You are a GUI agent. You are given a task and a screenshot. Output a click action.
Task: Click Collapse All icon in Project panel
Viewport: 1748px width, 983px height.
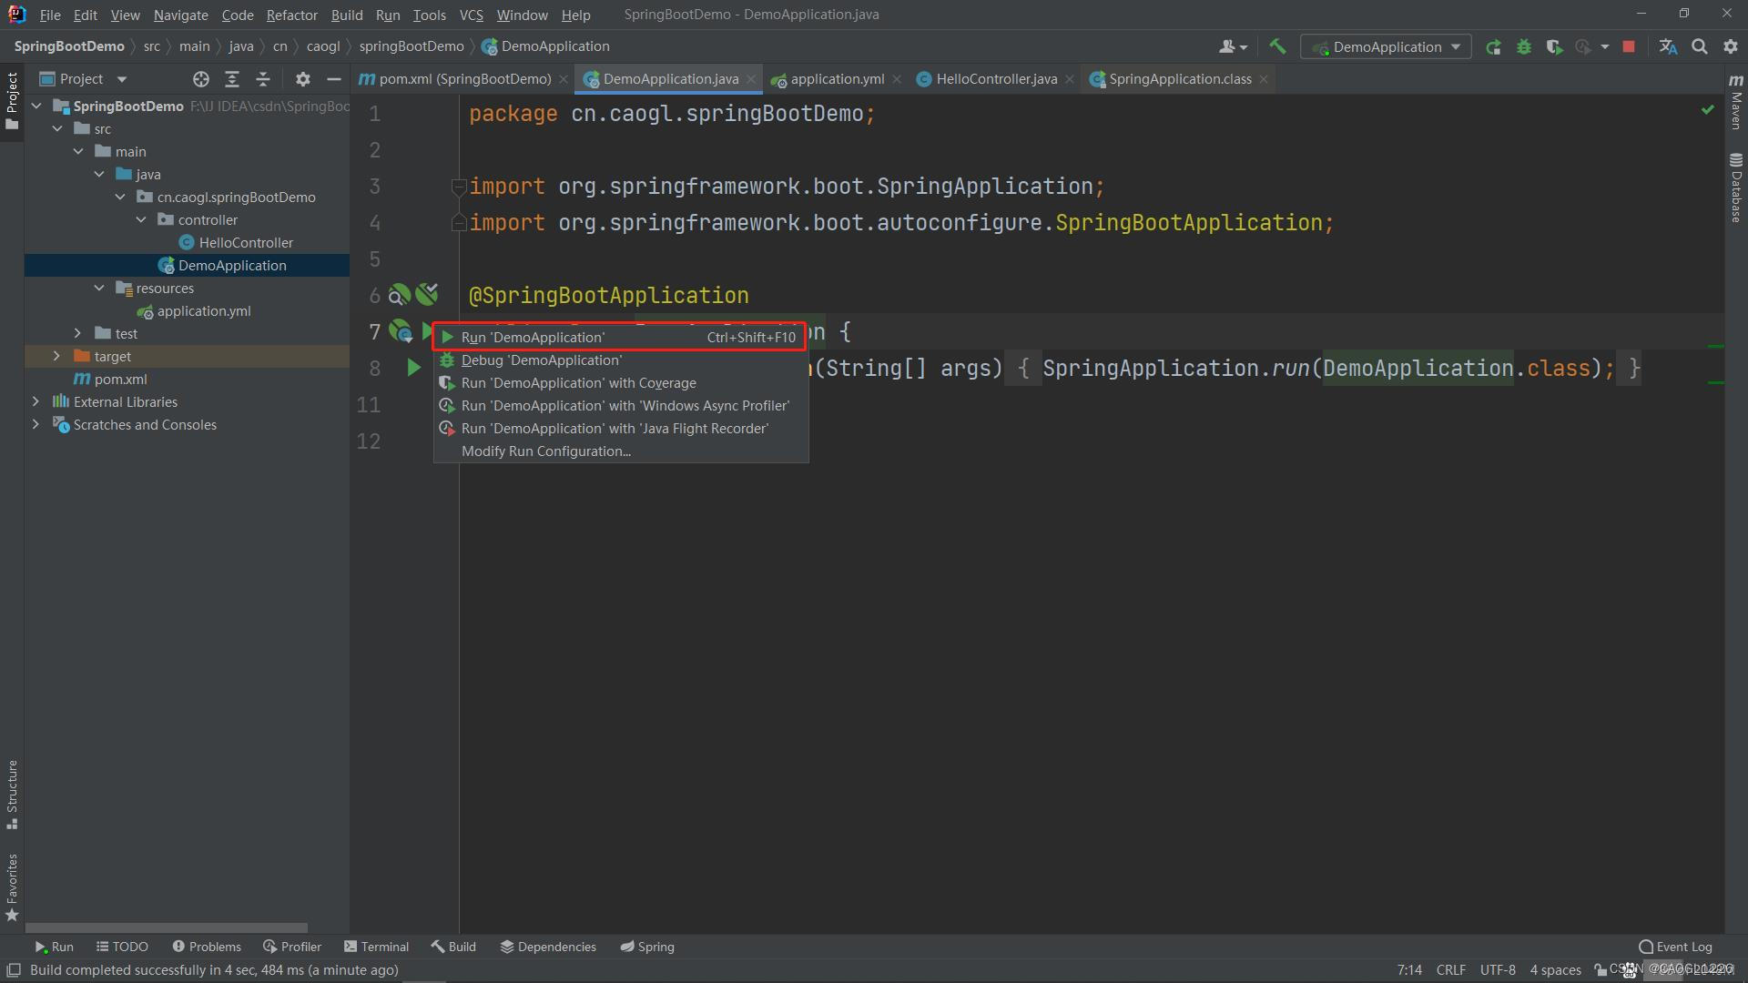click(263, 79)
